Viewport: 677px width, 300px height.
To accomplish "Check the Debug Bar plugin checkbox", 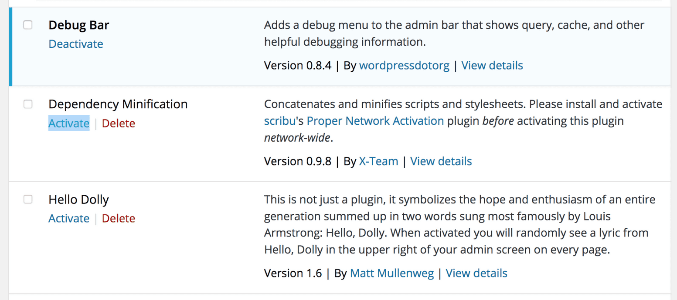I will click(28, 25).
